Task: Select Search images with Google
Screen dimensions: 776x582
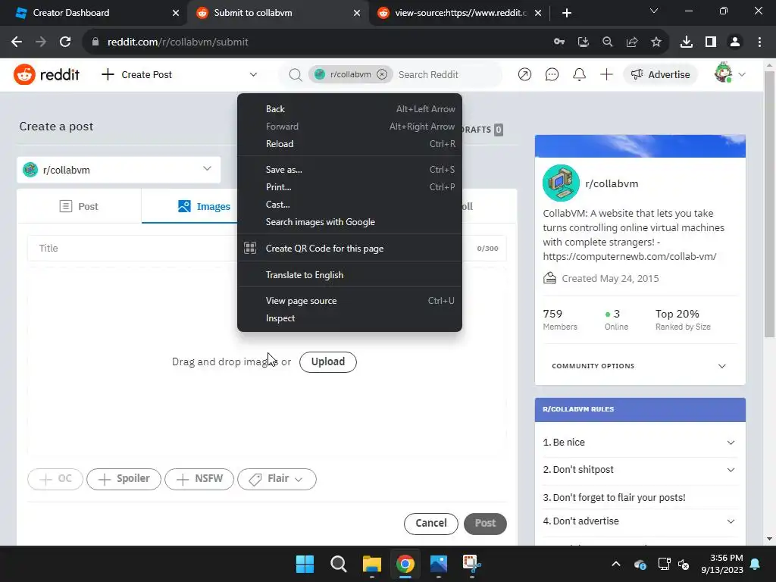Action: [x=349, y=222]
